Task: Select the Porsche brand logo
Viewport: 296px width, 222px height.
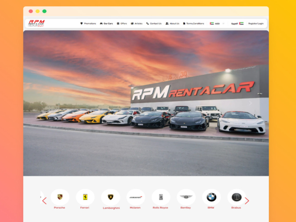Action: 60,197
